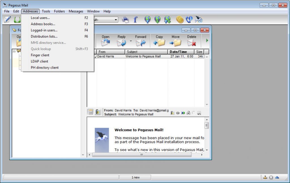Click the attachments view icon in preview header
This screenshot has height=183, width=290.
(97, 112)
